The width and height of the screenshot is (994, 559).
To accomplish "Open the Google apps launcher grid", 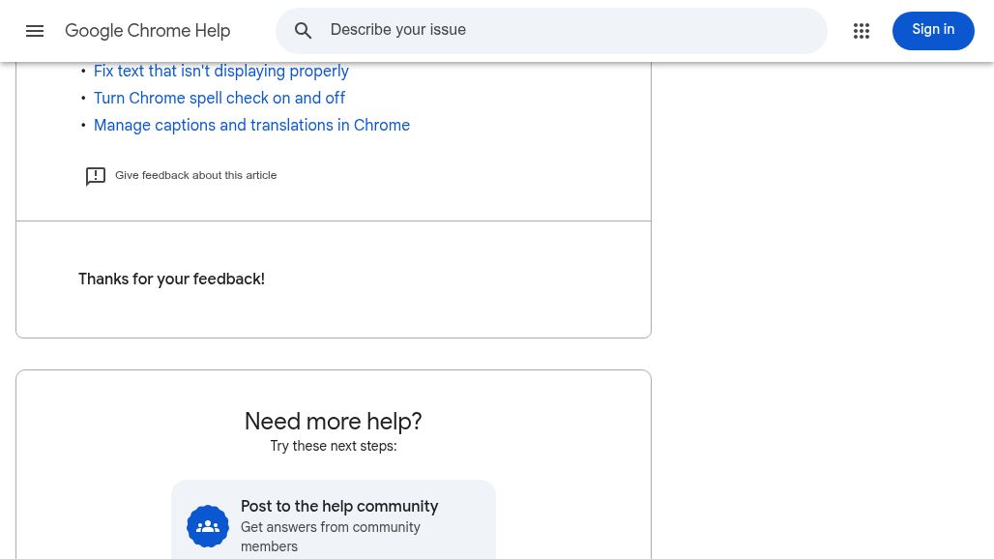I will (862, 30).
